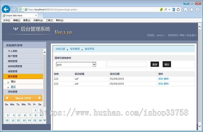Select March 8 in the calendar
This screenshot has height=132, width=203.
coord(35,115)
